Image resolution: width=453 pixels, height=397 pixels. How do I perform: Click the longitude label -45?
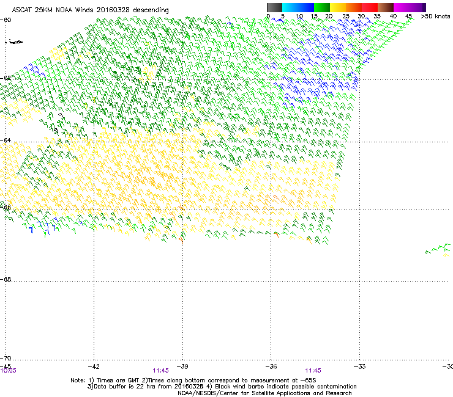tap(6, 366)
